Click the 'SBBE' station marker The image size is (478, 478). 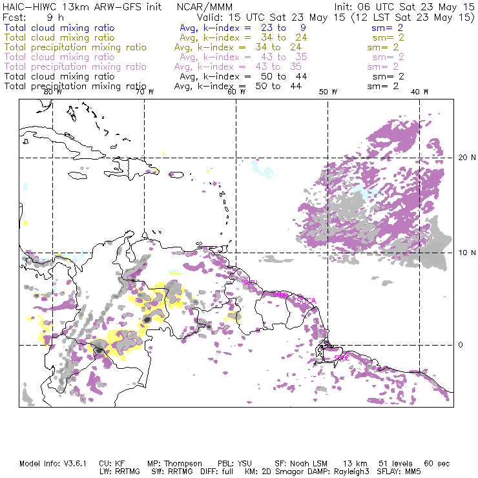(342, 358)
